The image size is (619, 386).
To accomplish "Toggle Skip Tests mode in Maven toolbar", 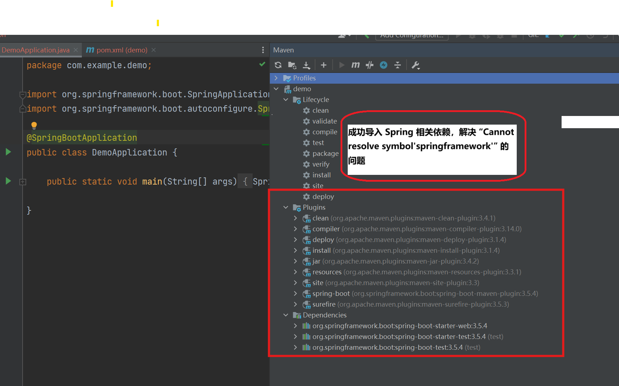I will (x=384, y=65).
